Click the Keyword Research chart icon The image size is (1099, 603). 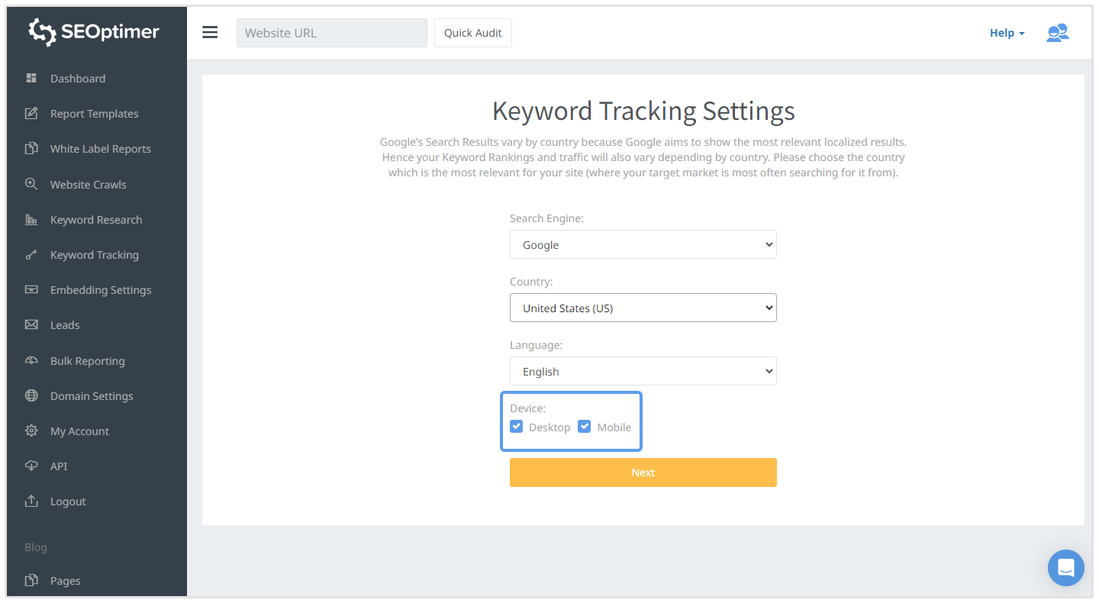tap(31, 220)
